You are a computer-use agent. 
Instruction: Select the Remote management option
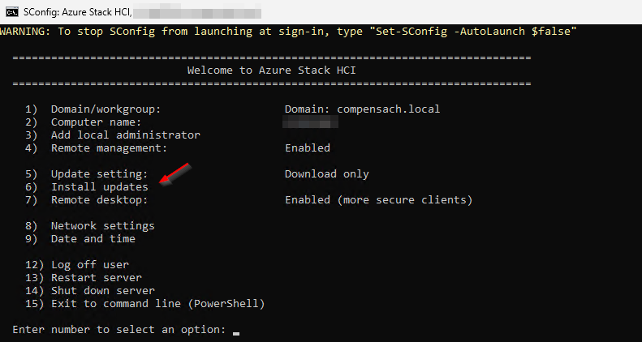tap(109, 147)
